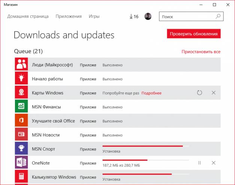Click the Калькулятор Windows icon
Viewport: 235px width, 185px height.
[x=21, y=176]
